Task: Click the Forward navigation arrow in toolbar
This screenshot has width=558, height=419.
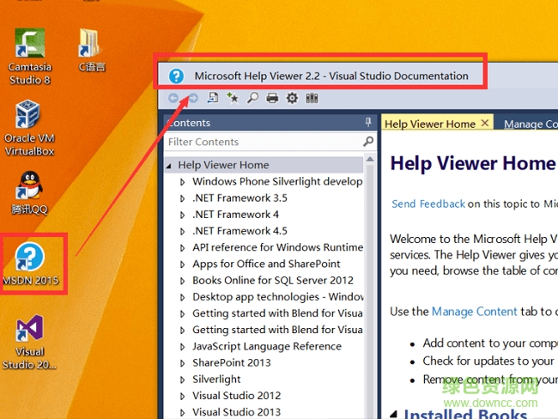Action: click(193, 99)
